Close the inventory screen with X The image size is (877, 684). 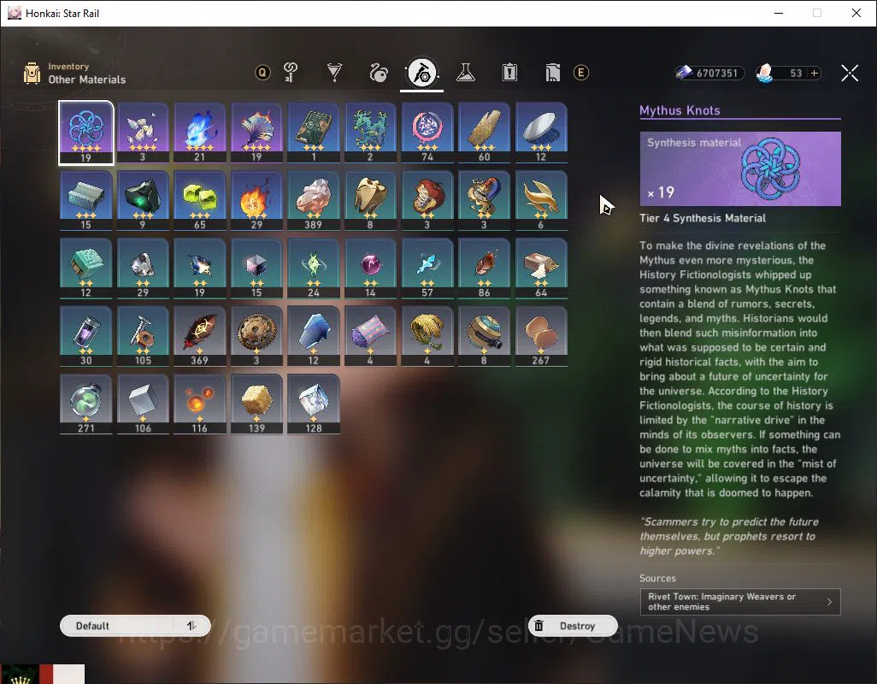[850, 73]
